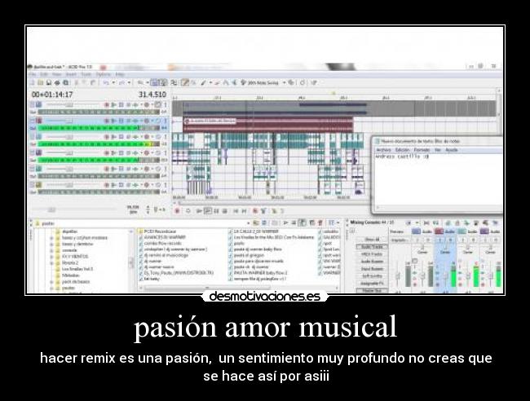
Task: Open the Redo history dropdown arrow
Action: click(x=130, y=82)
